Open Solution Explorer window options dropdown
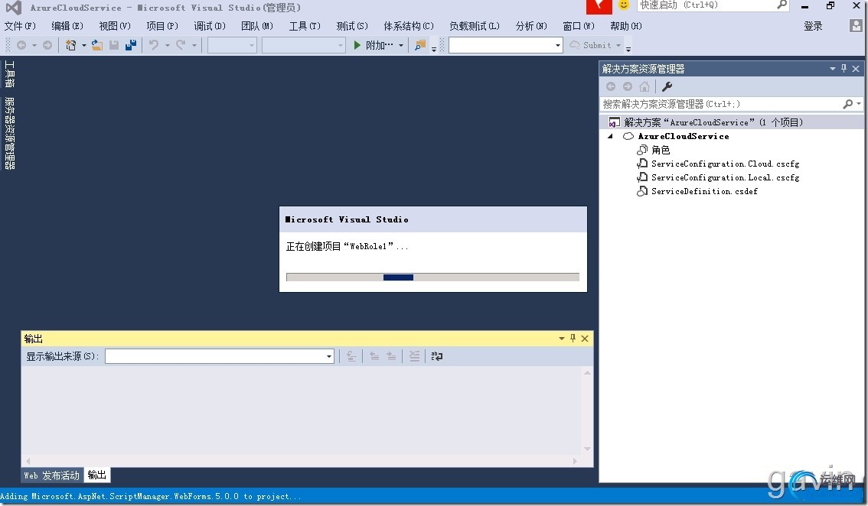Image resolution: width=868 pixels, height=506 pixels. point(832,69)
